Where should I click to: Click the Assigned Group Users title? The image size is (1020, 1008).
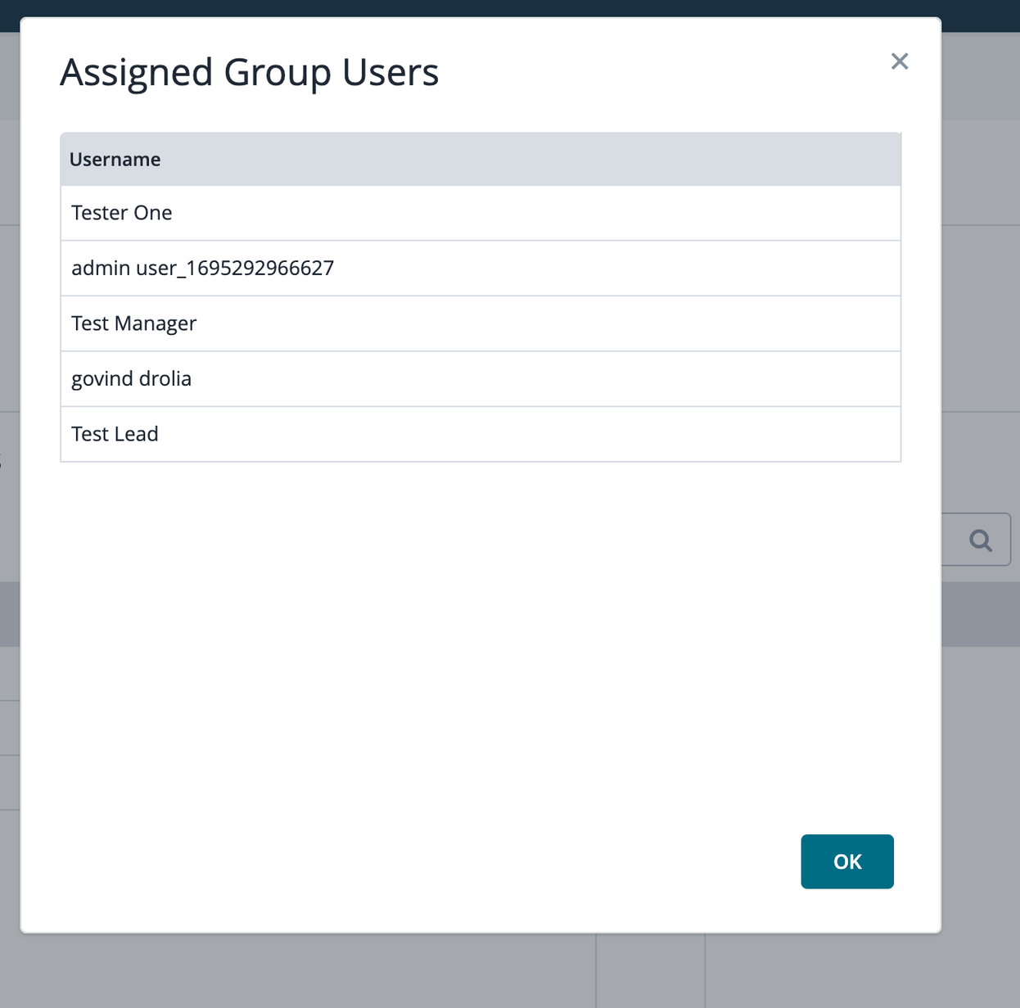pos(249,72)
